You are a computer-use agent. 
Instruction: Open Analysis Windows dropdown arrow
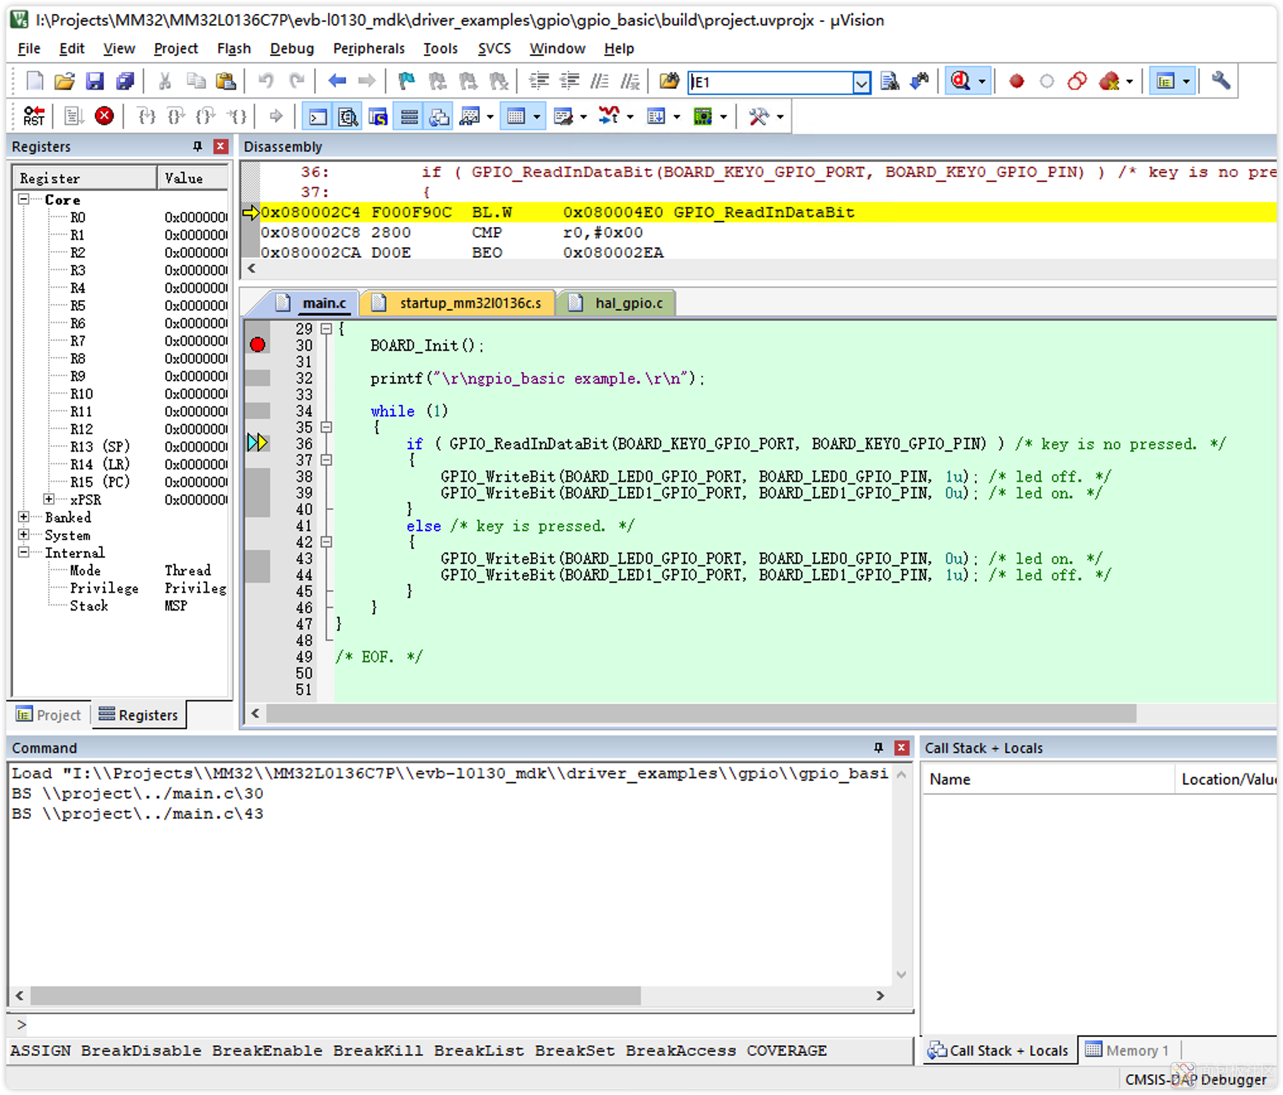click(x=630, y=117)
